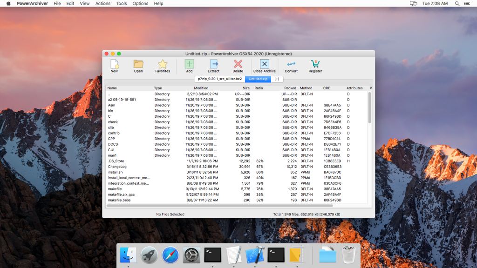Open the Actions menu

coord(103,3)
